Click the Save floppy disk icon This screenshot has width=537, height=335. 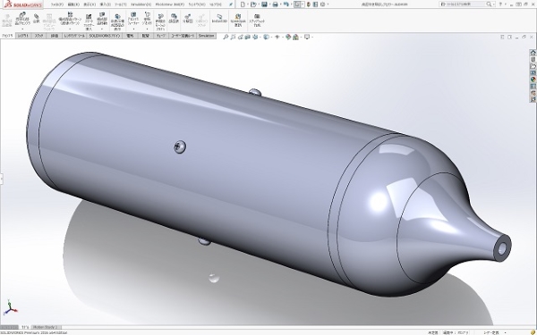pos(264,4)
